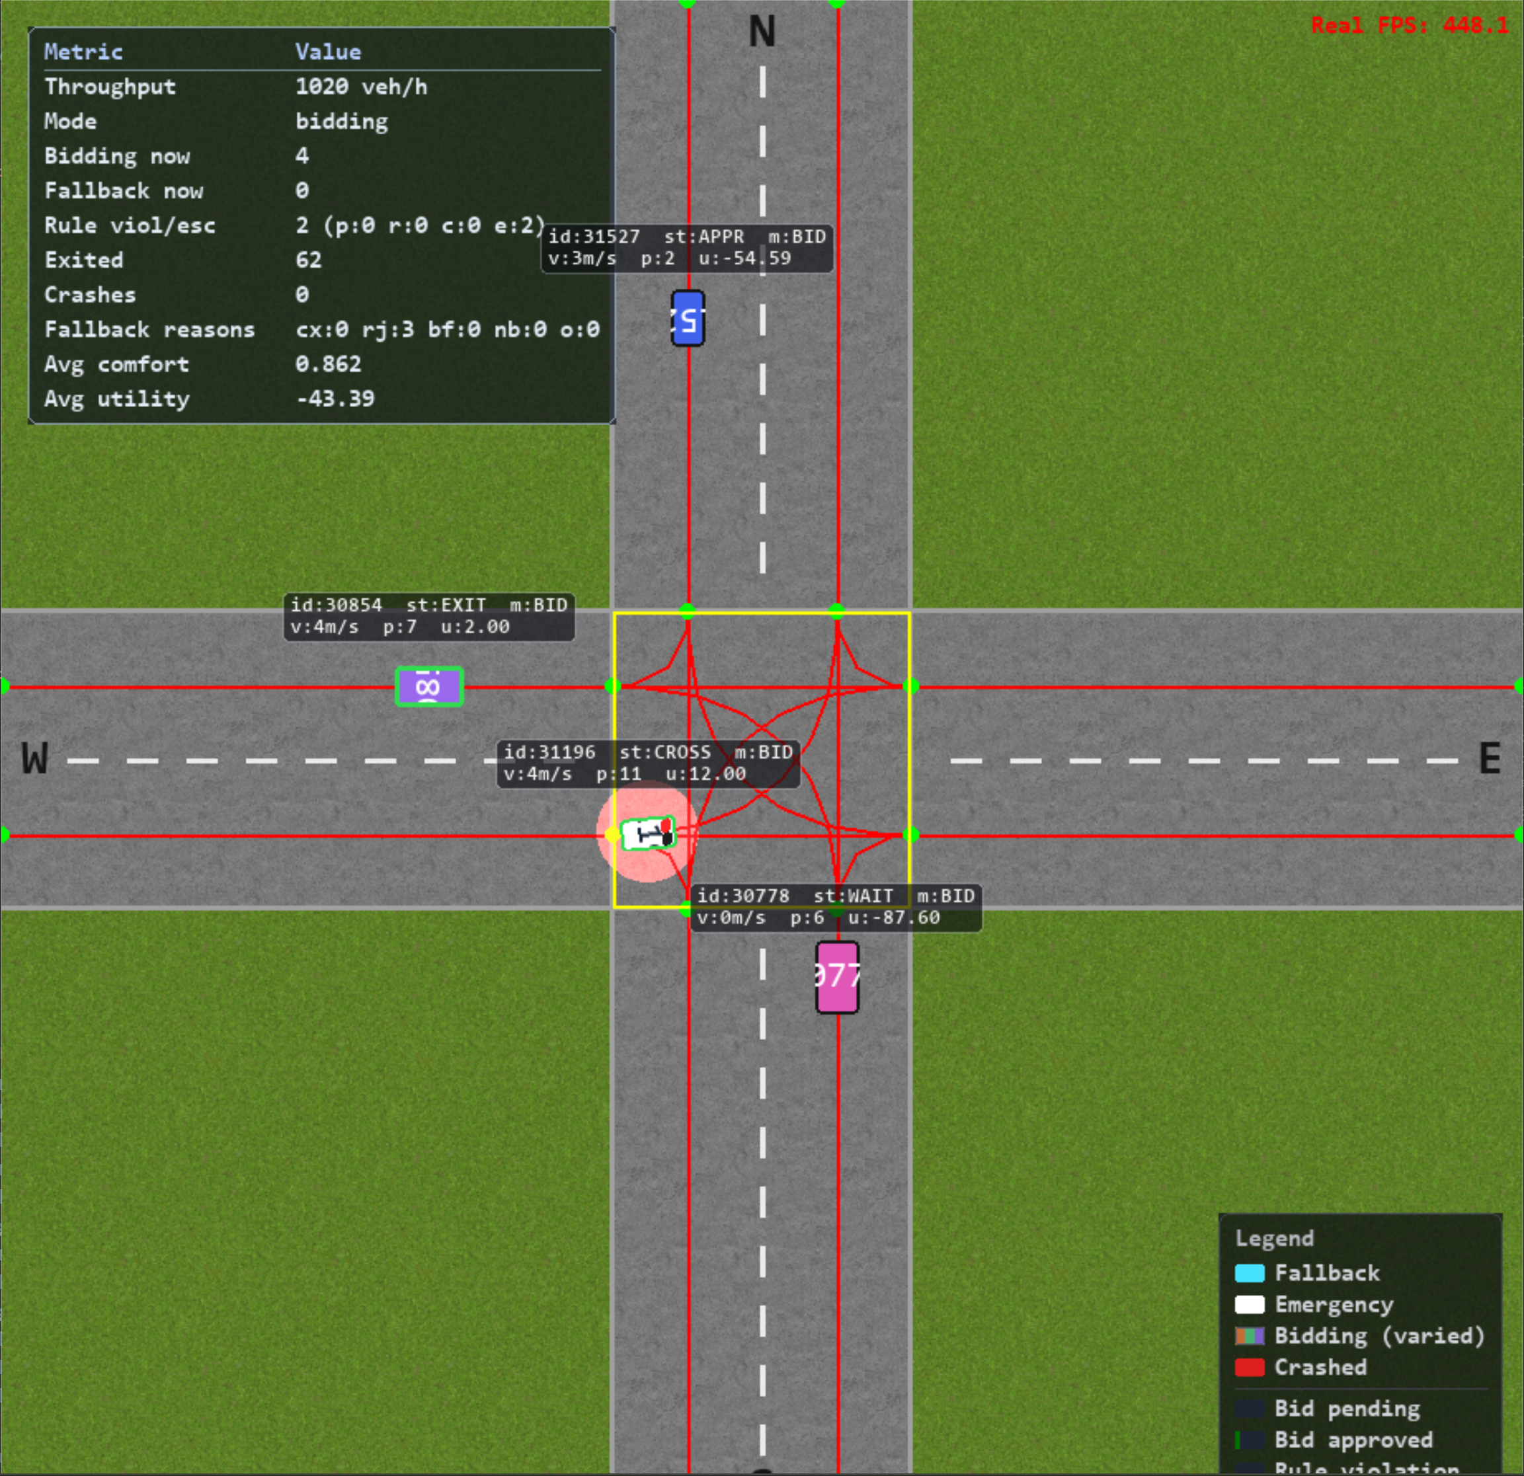The image size is (1524, 1476).
Task: Click the Avg utility value -43.39
Action: click(x=335, y=399)
